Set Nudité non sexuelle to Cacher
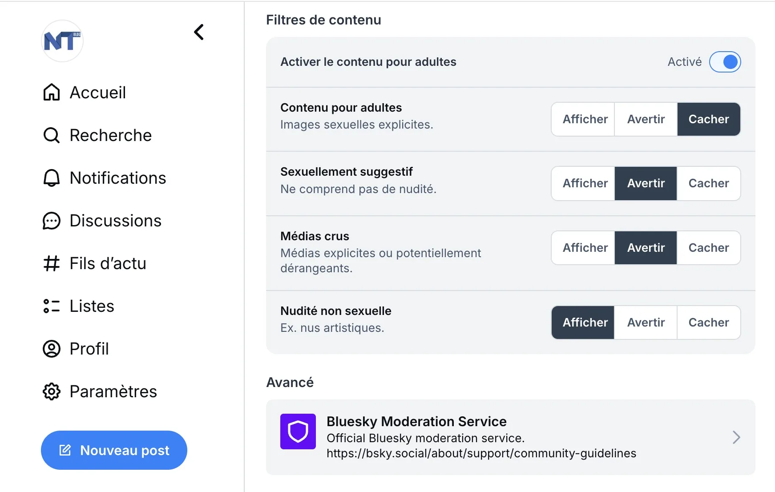Screen dimensions: 775x492 click(x=709, y=323)
